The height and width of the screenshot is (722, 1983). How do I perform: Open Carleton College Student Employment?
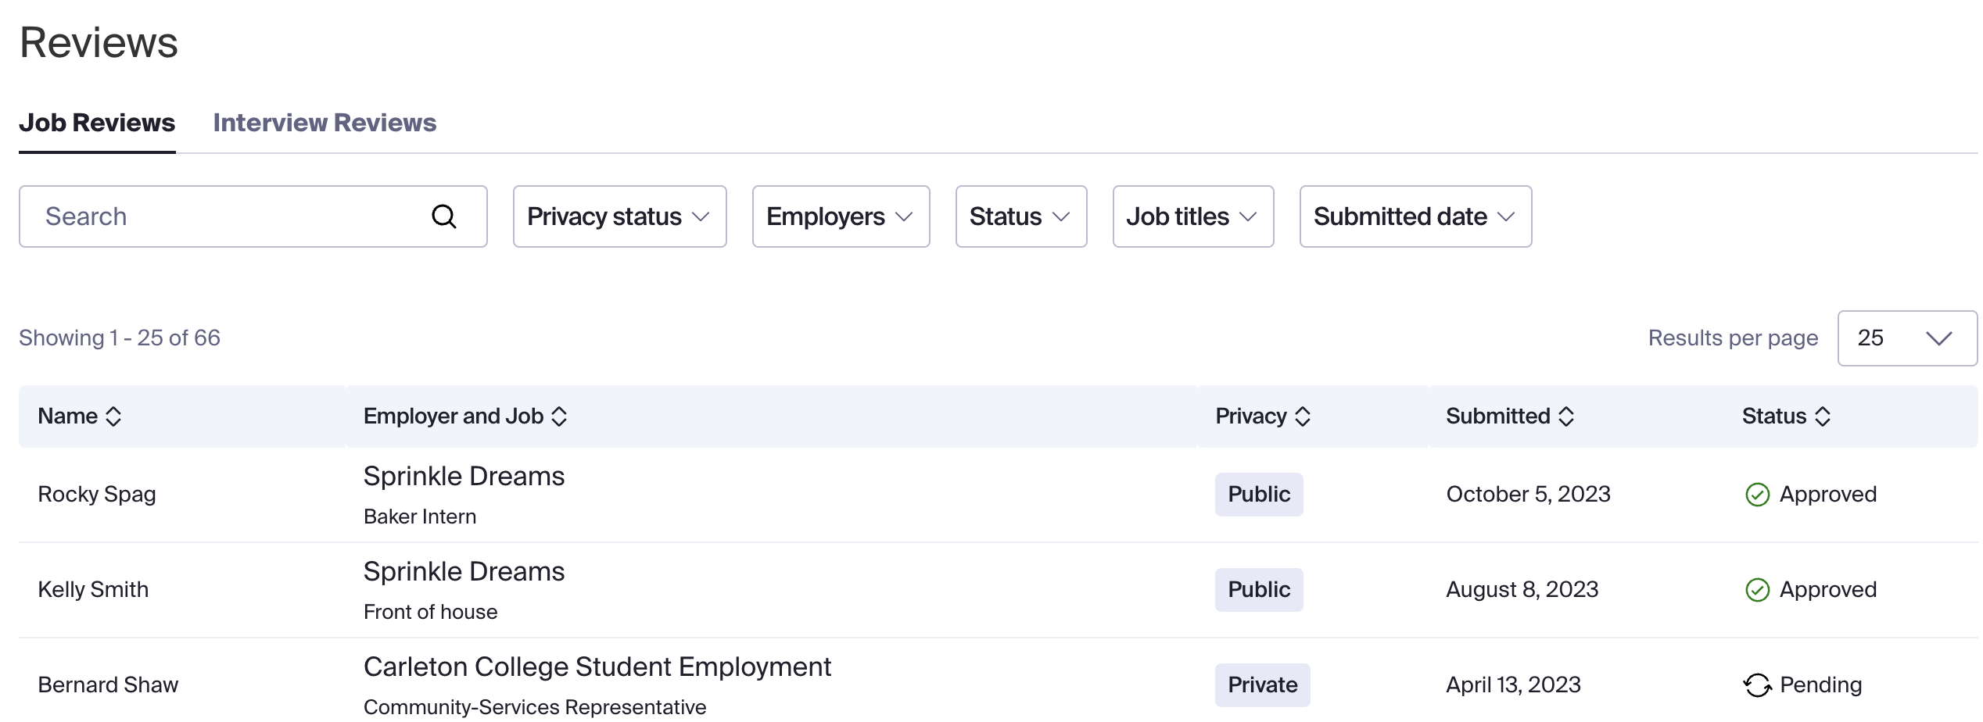[x=597, y=667]
